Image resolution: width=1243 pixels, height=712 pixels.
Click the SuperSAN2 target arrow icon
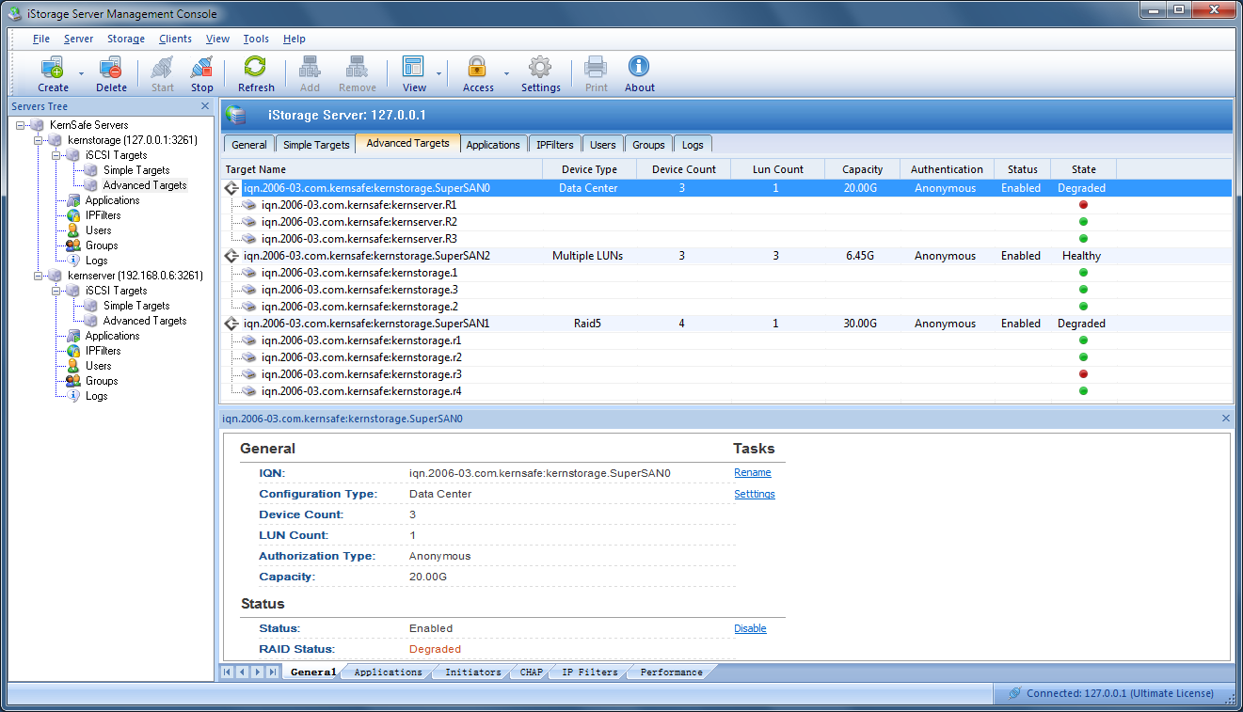232,256
